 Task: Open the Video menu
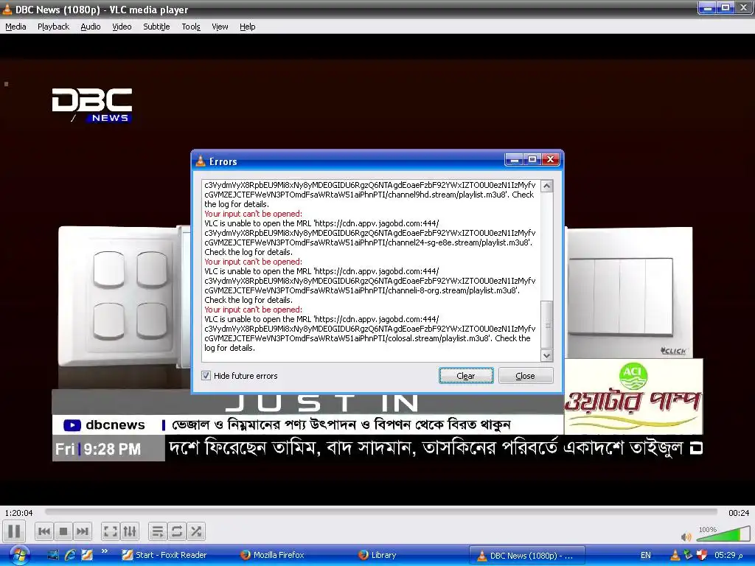[x=122, y=27]
